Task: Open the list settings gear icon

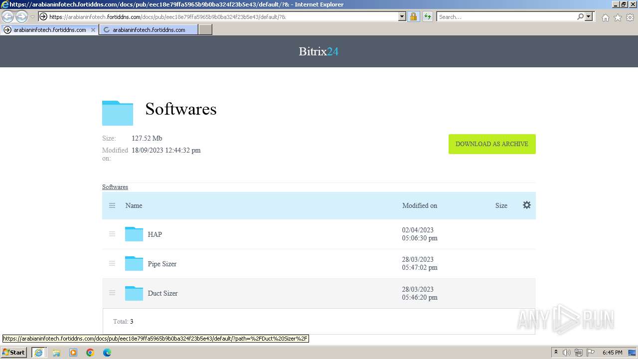Action: click(x=527, y=205)
